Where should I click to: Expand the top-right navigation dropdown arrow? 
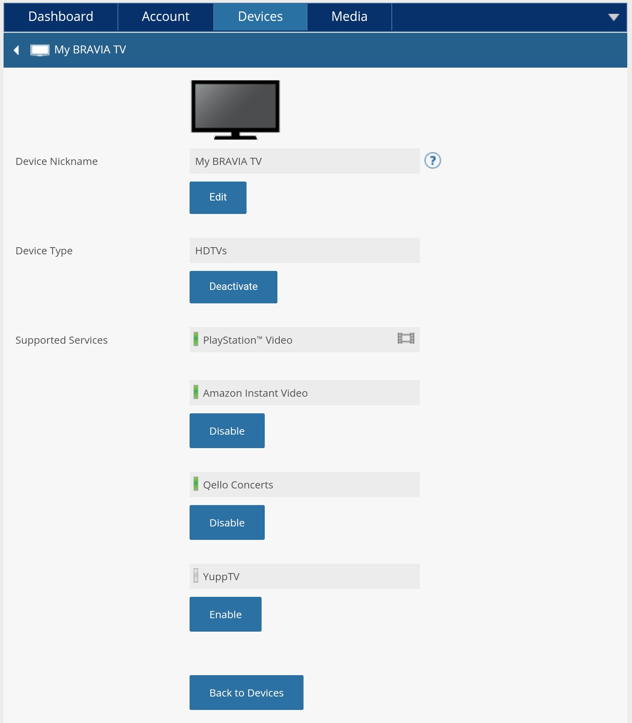[x=613, y=17]
